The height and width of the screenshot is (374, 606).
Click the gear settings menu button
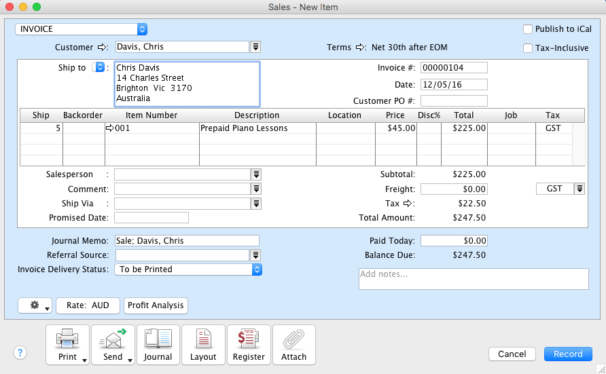tap(35, 305)
